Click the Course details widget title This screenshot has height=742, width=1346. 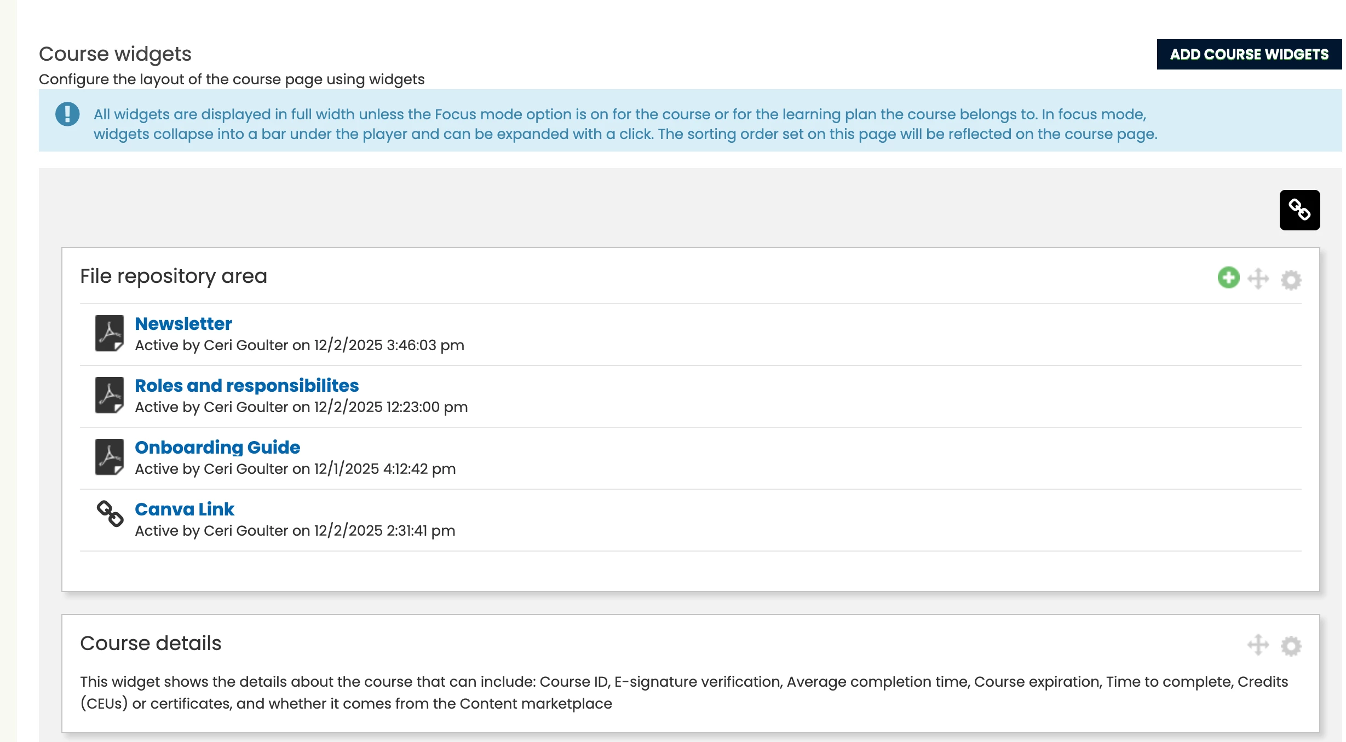coord(151,643)
